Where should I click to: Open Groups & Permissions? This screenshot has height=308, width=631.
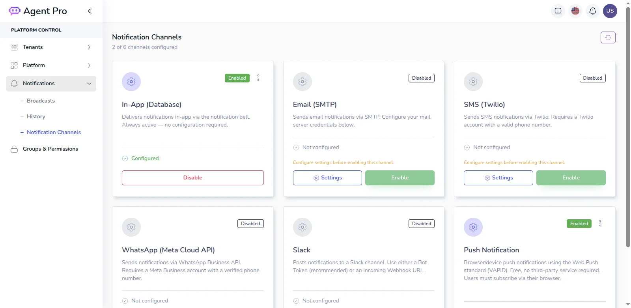50,149
